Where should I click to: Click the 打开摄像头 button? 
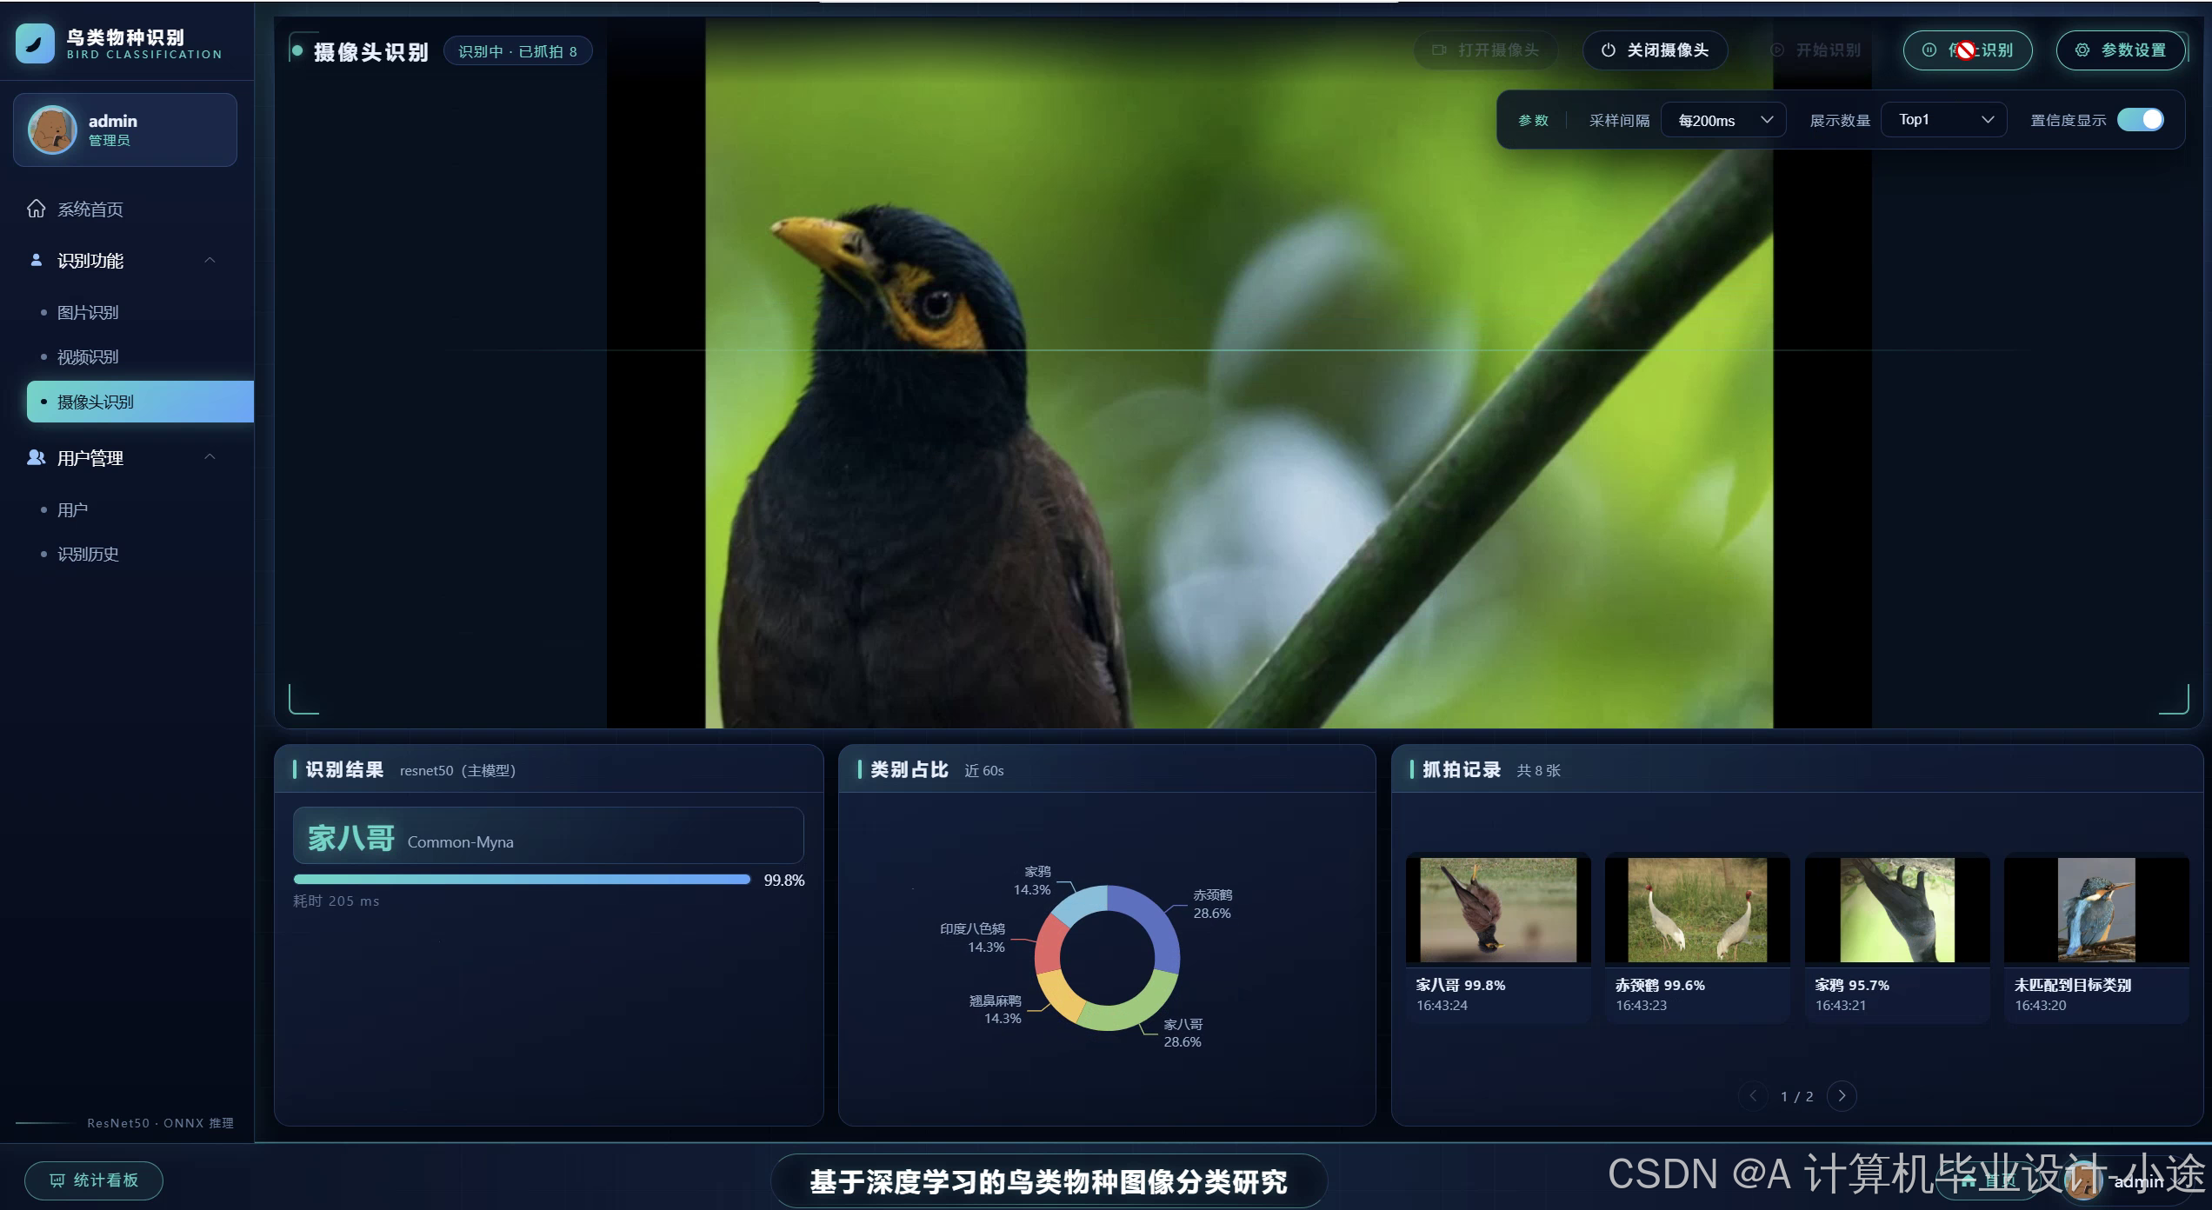pos(1485,50)
